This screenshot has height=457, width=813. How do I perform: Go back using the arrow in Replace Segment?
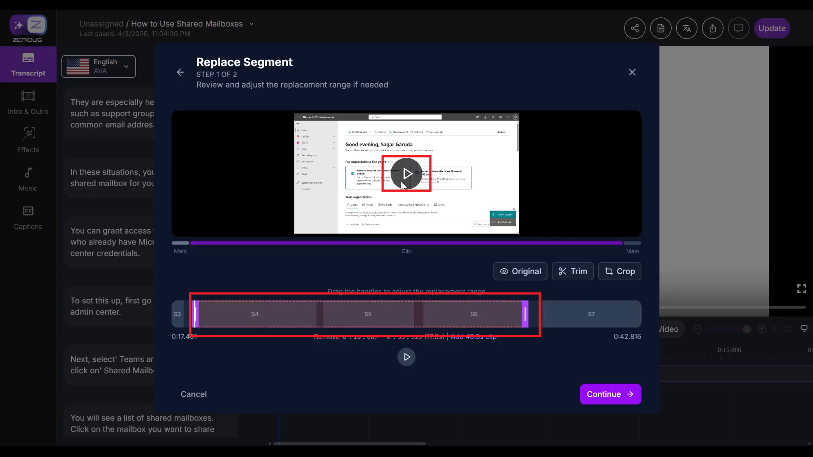pyautogui.click(x=181, y=72)
